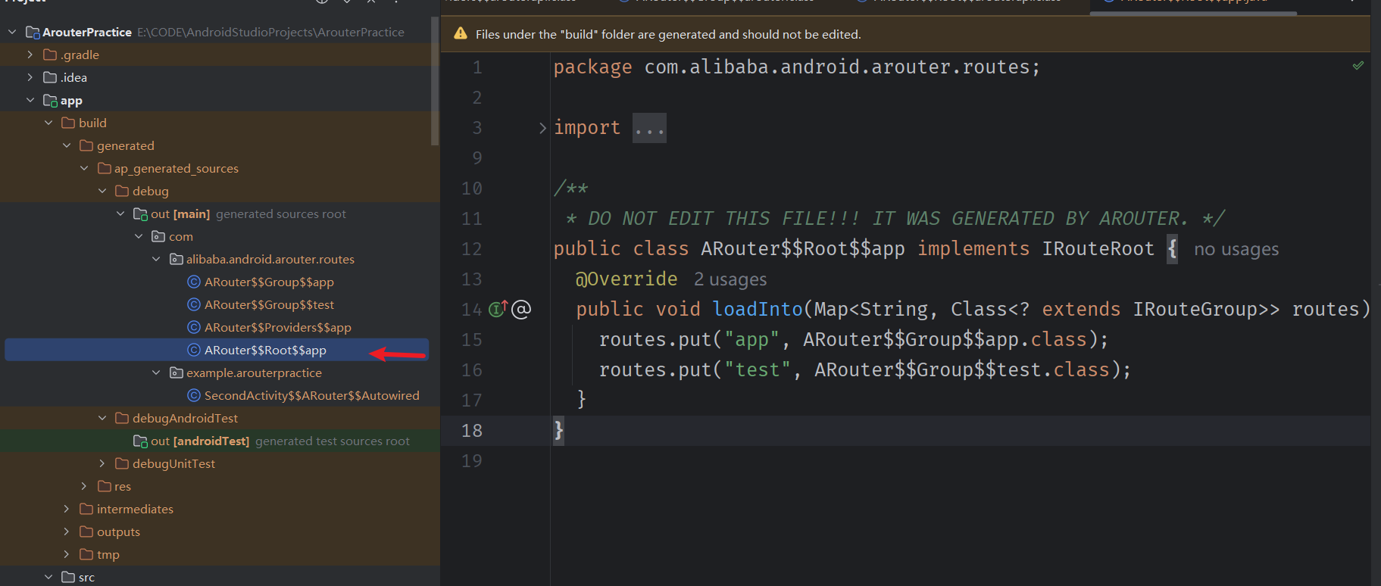
Task: Click the green inspection checkmark icon
Action: point(1358,66)
